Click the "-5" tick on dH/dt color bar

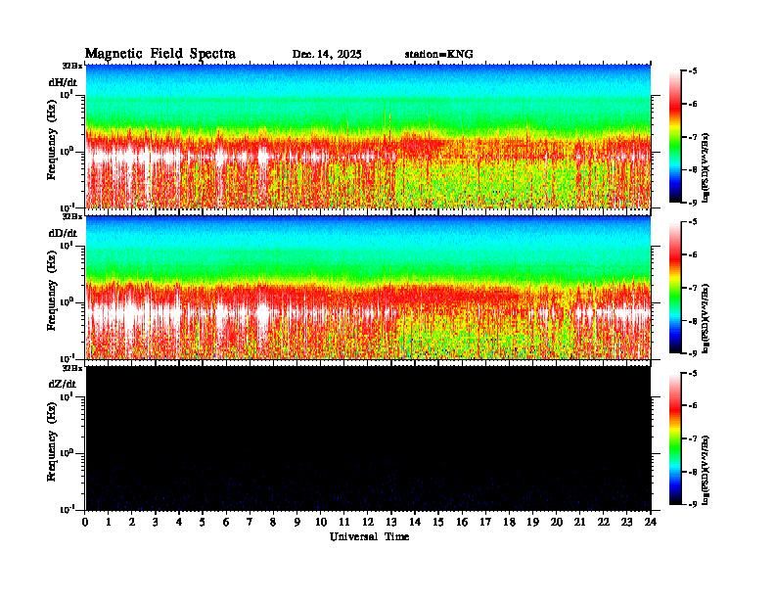coord(693,71)
